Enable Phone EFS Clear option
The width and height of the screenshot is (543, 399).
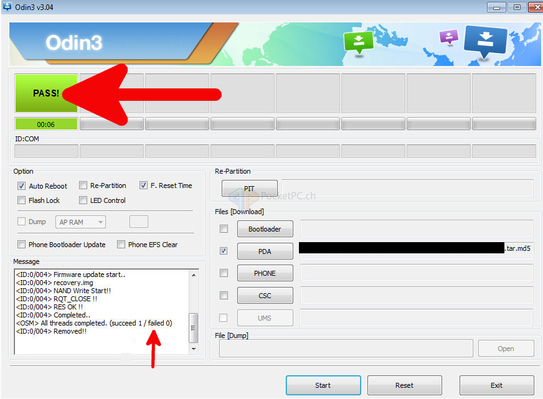click(x=121, y=245)
